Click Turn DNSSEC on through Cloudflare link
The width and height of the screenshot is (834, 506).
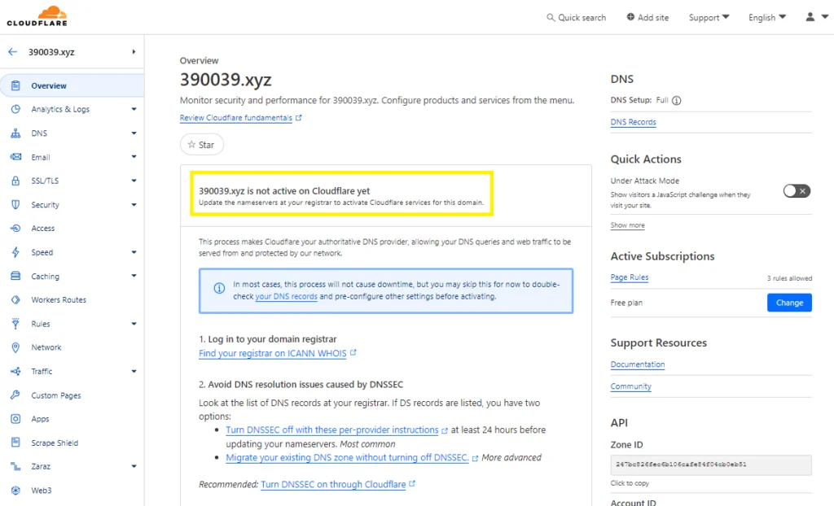point(338,484)
